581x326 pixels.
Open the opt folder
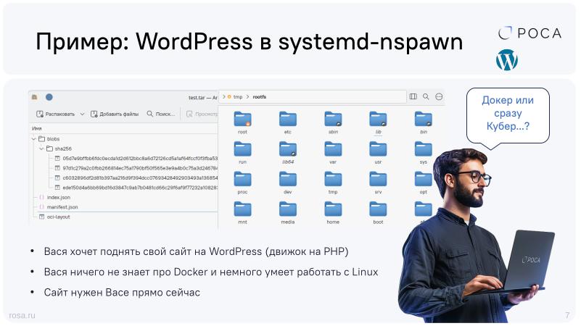click(423, 179)
